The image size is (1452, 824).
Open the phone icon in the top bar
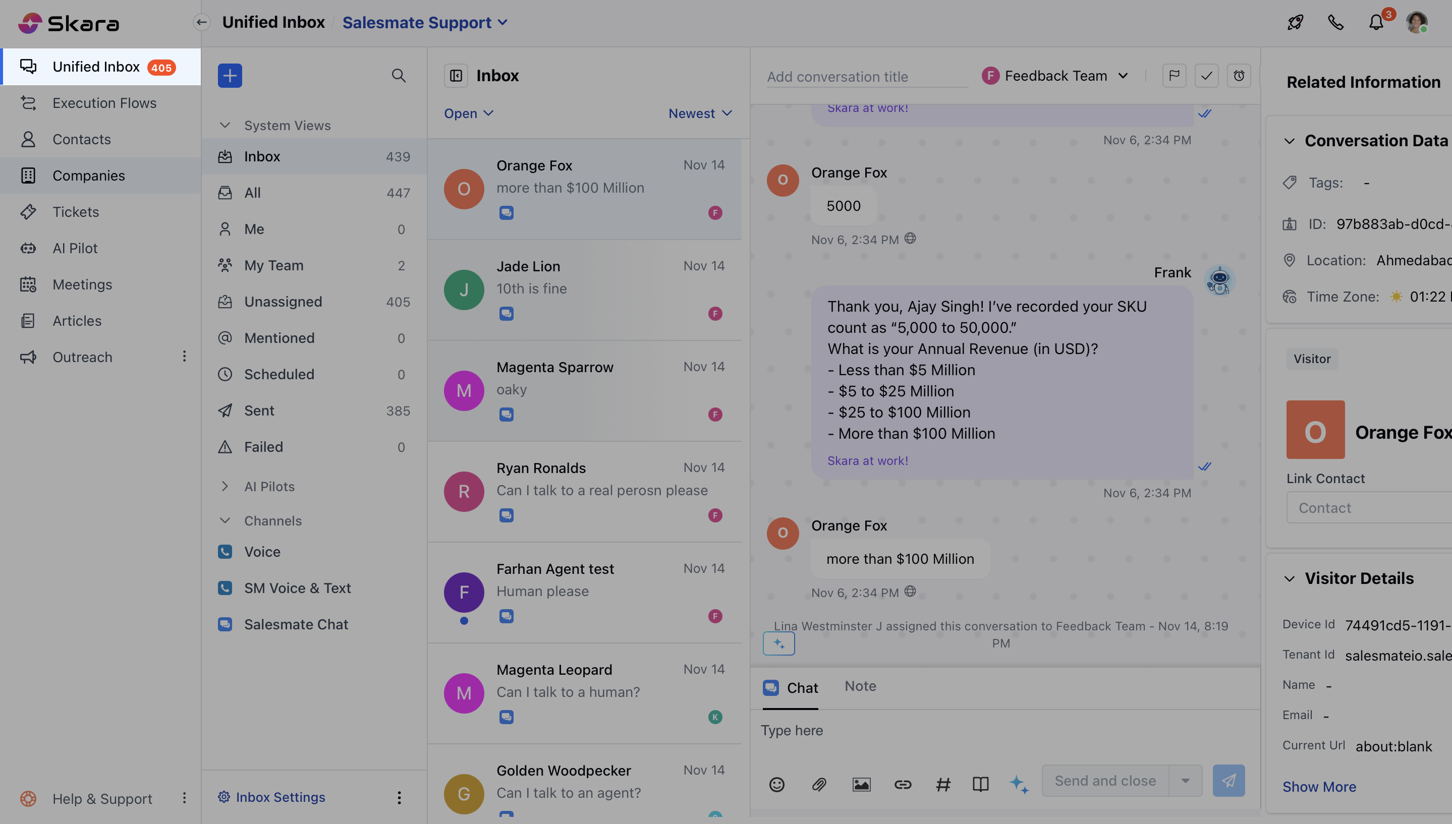1335,22
